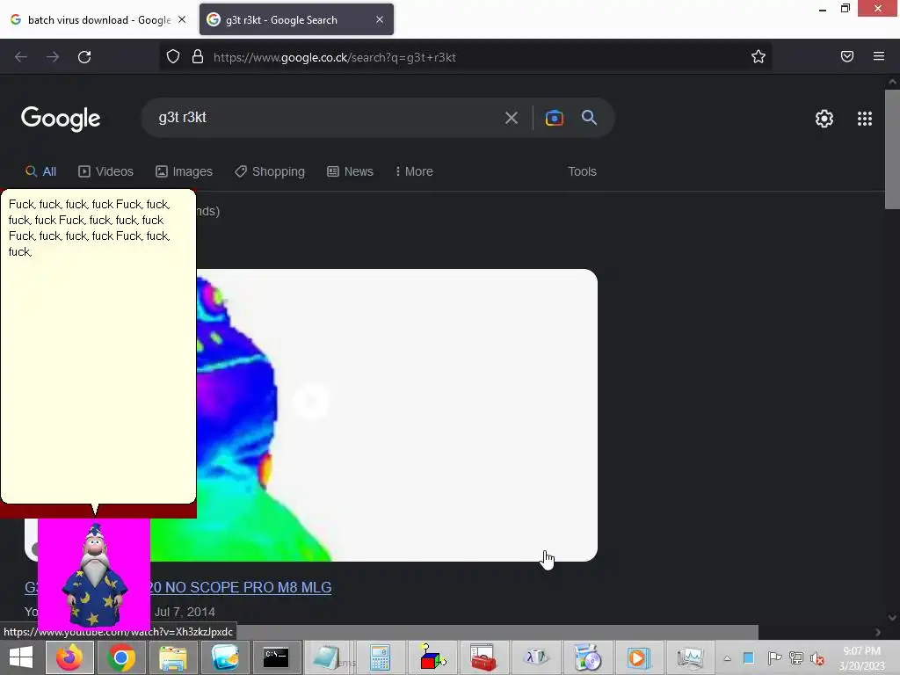Switch to News results
Viewport: 900px width, 675px height.
point(350,171)
